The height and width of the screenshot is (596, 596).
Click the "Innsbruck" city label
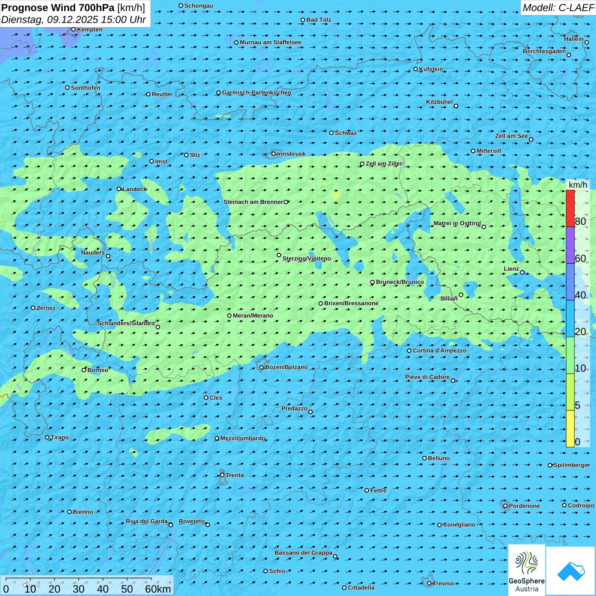[291, 154]
